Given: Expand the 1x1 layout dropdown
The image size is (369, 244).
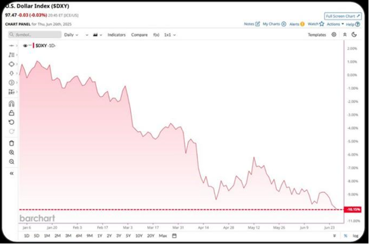Looking at the screenshot, I should pyautogui.click(x=170, y=35).
